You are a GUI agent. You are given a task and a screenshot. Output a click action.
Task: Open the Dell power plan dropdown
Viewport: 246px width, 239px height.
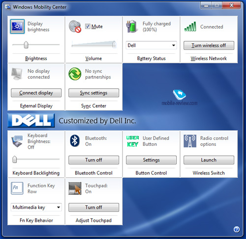151,45
